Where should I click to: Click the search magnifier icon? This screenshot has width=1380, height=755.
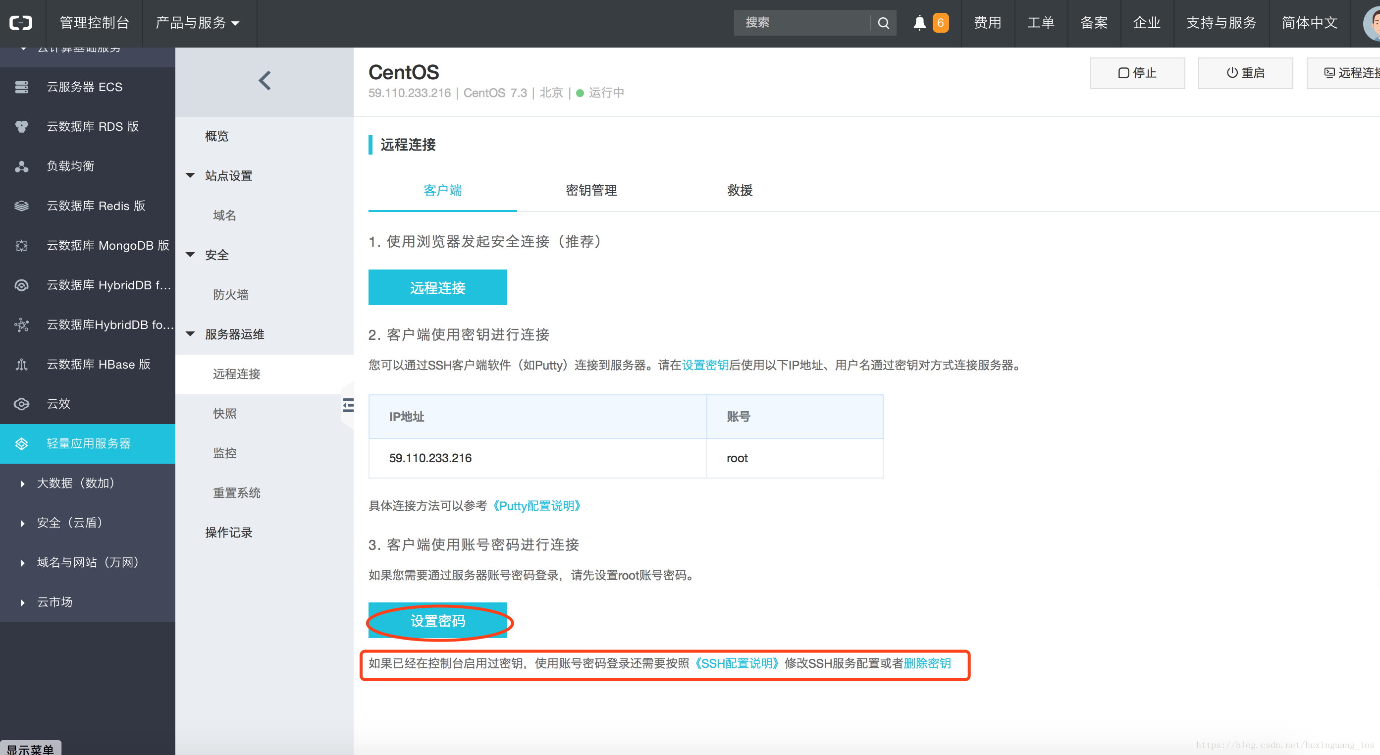pos(883,23)
